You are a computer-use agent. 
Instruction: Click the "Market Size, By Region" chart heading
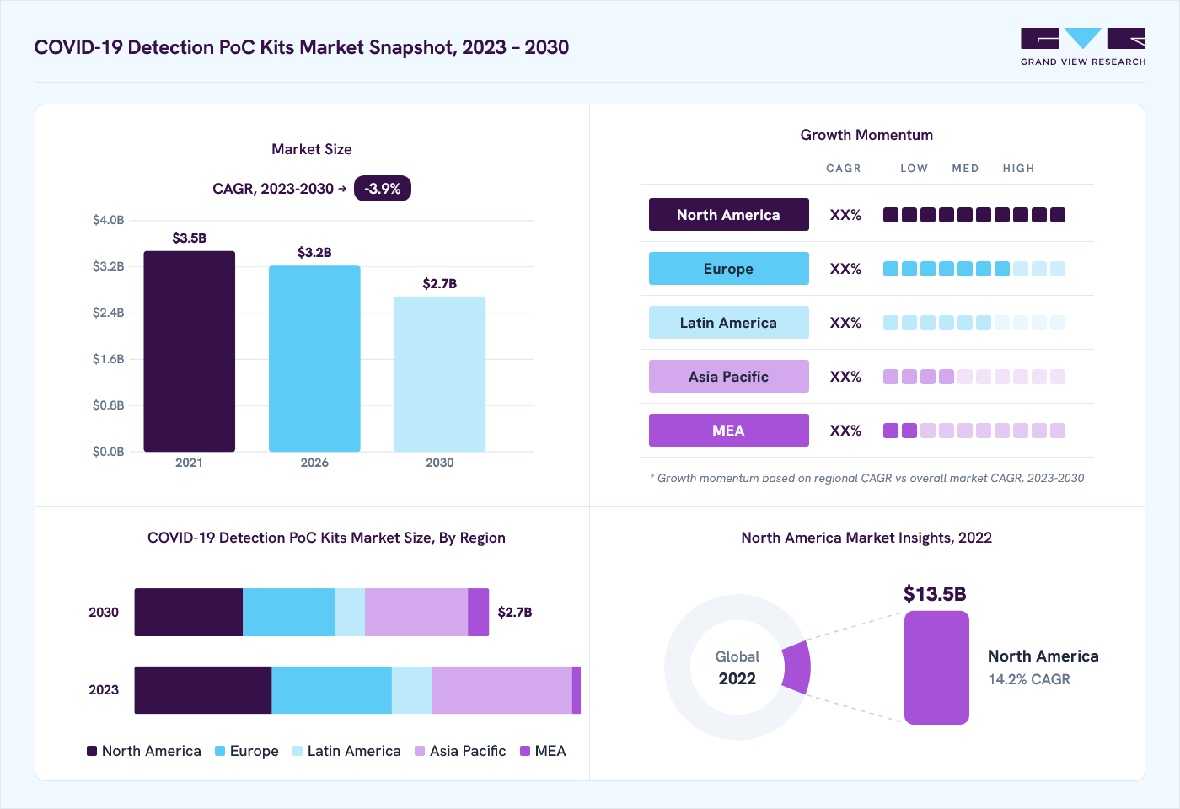[x=326, y=538]
